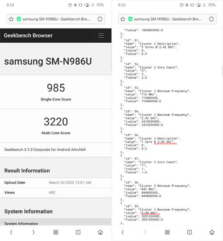
Task: Tap the Single-Core Score label
Action: click(56, 99)
